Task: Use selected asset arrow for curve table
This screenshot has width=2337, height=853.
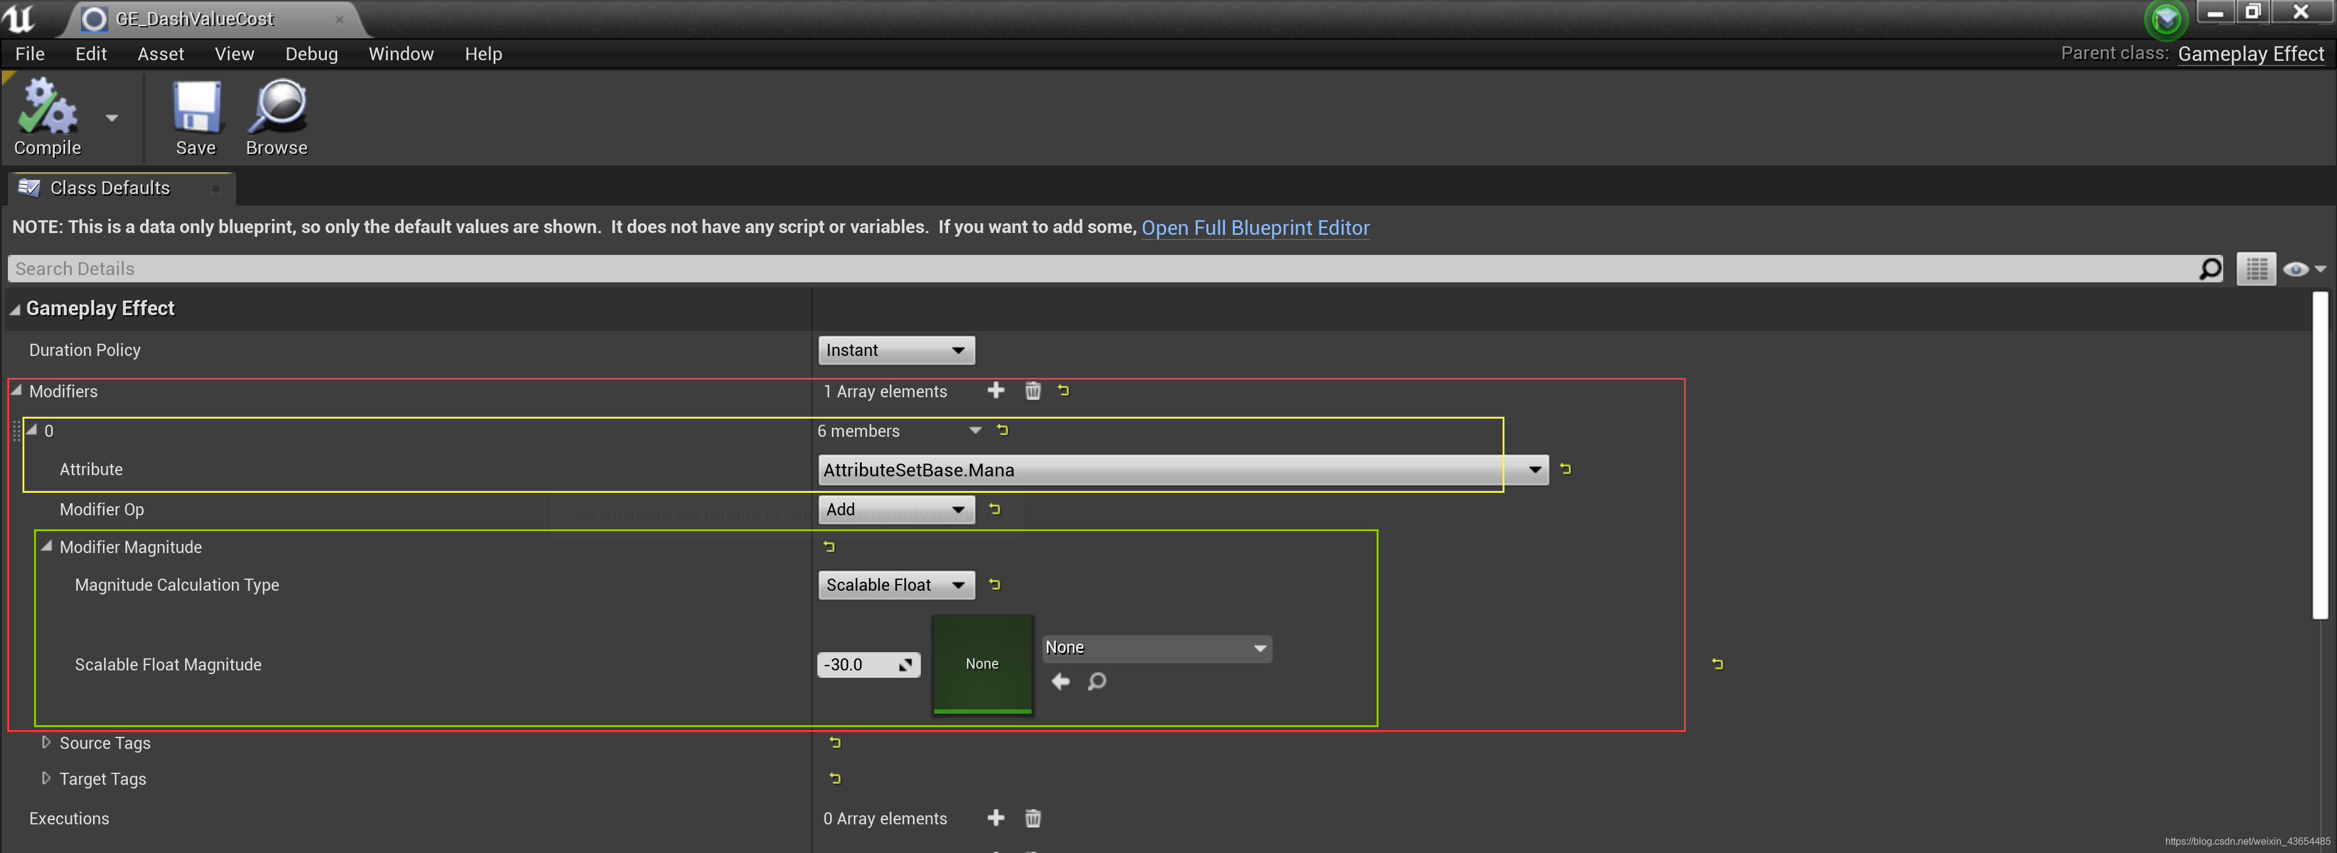Action: click(x=1060, y=681)
